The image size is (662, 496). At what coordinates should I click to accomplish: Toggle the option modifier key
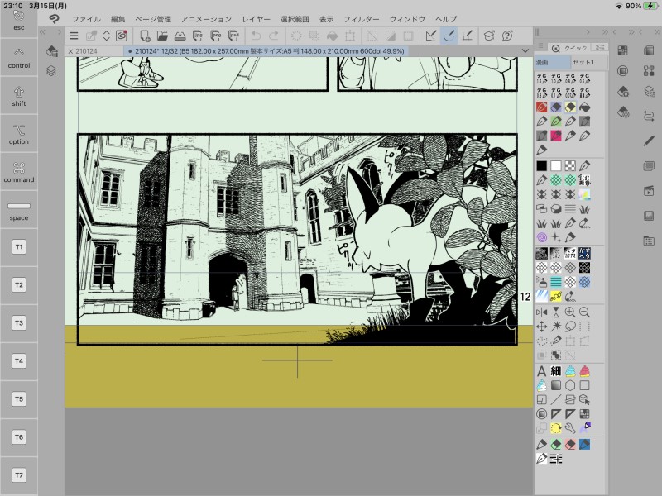(x=18, y=133)
